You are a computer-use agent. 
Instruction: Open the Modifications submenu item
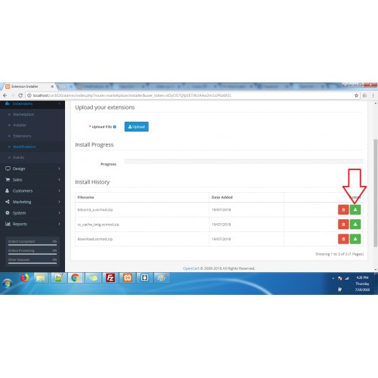24,147
